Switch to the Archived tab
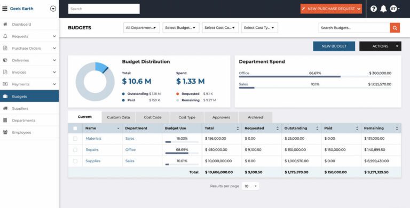Image resolution: width=410 pixels, height=208 pixels. pos(255,117)
